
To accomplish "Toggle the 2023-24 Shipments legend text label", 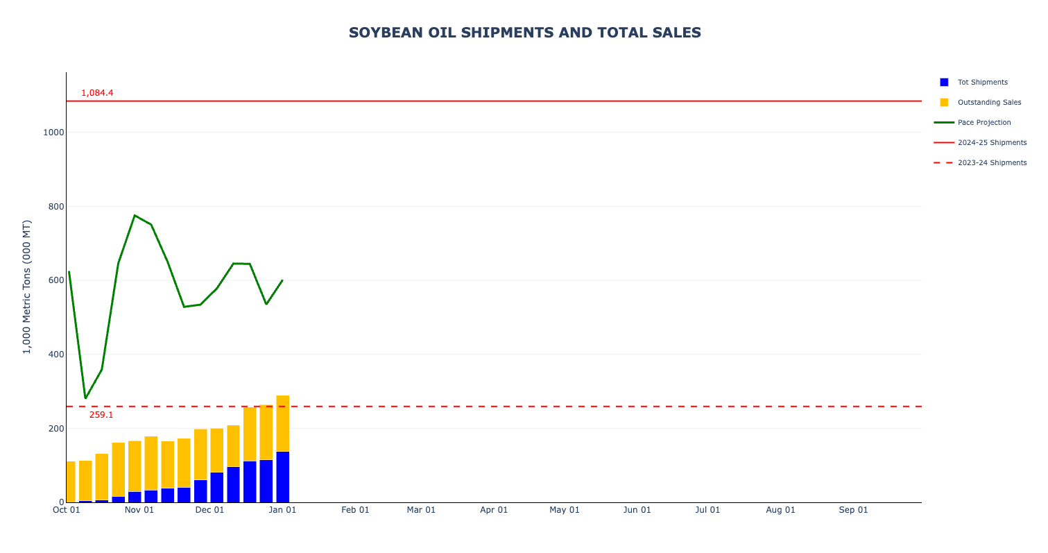I will point(992,162).
